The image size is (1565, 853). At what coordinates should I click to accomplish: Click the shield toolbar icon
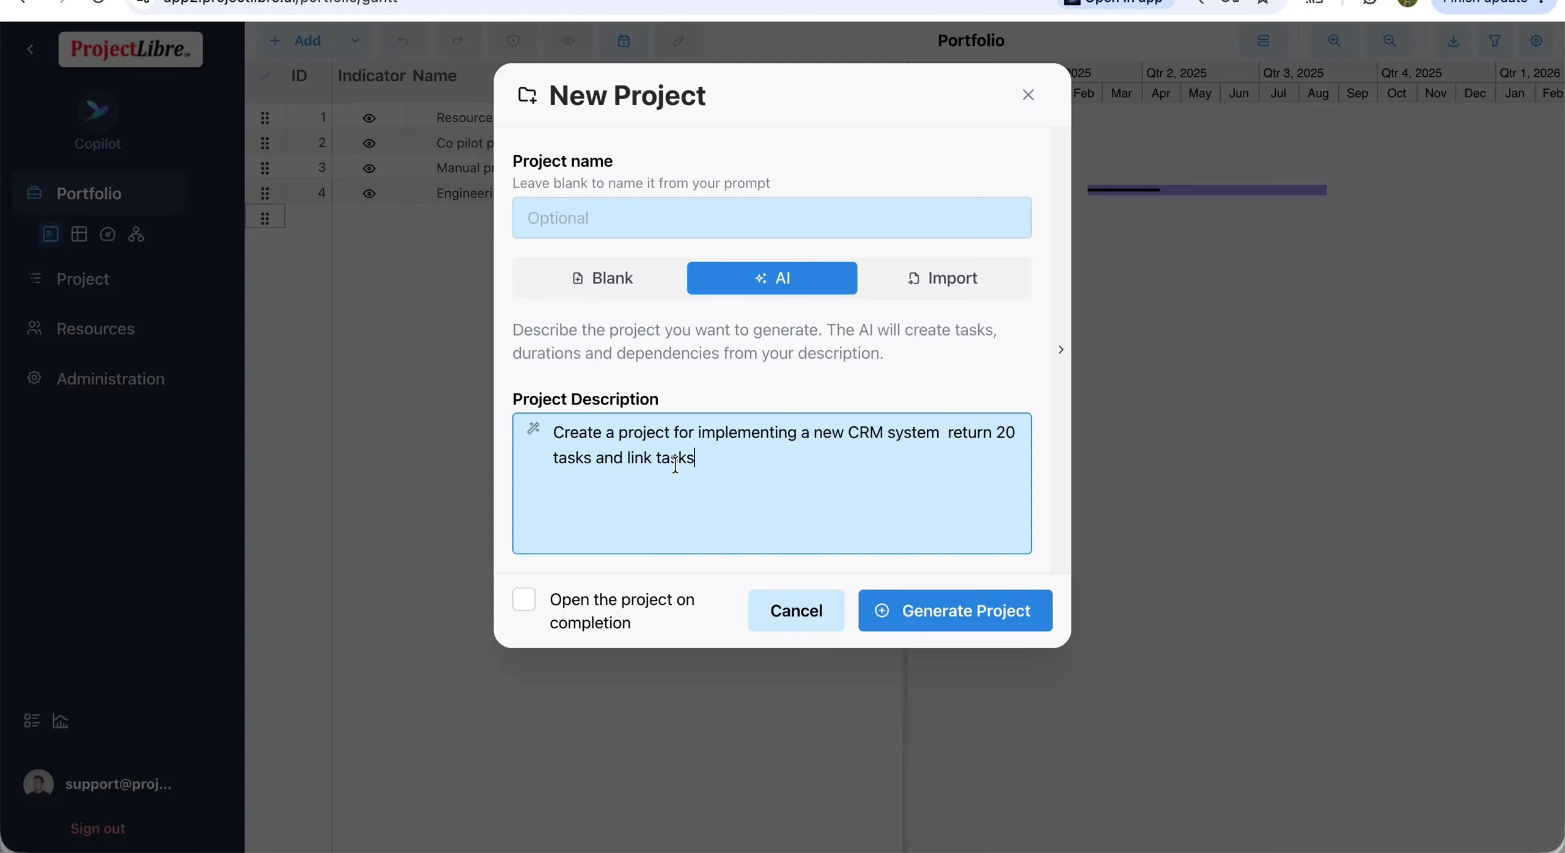[514, 40]
